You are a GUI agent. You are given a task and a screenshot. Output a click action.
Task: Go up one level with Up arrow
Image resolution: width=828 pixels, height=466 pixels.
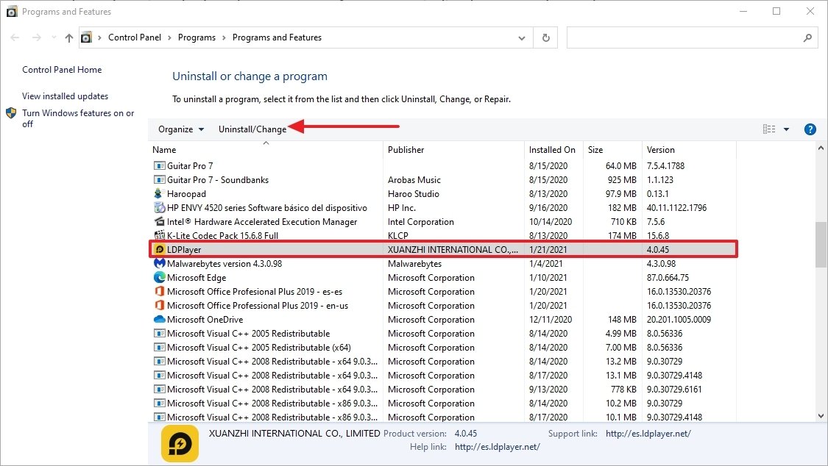[x=69, y=37]
